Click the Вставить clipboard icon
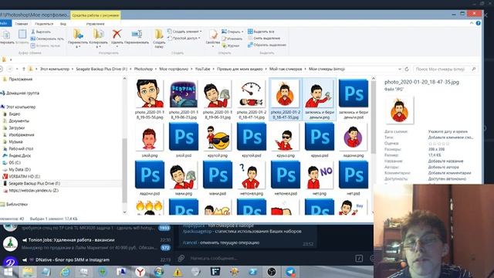The width and height of the screenshot is (494, 278). pyautogui.click(x=22, y=34)
